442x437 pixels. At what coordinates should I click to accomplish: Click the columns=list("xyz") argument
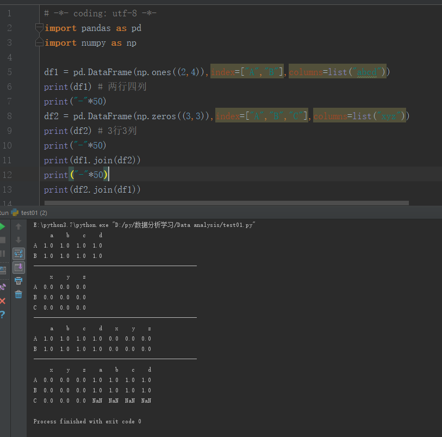359,116
